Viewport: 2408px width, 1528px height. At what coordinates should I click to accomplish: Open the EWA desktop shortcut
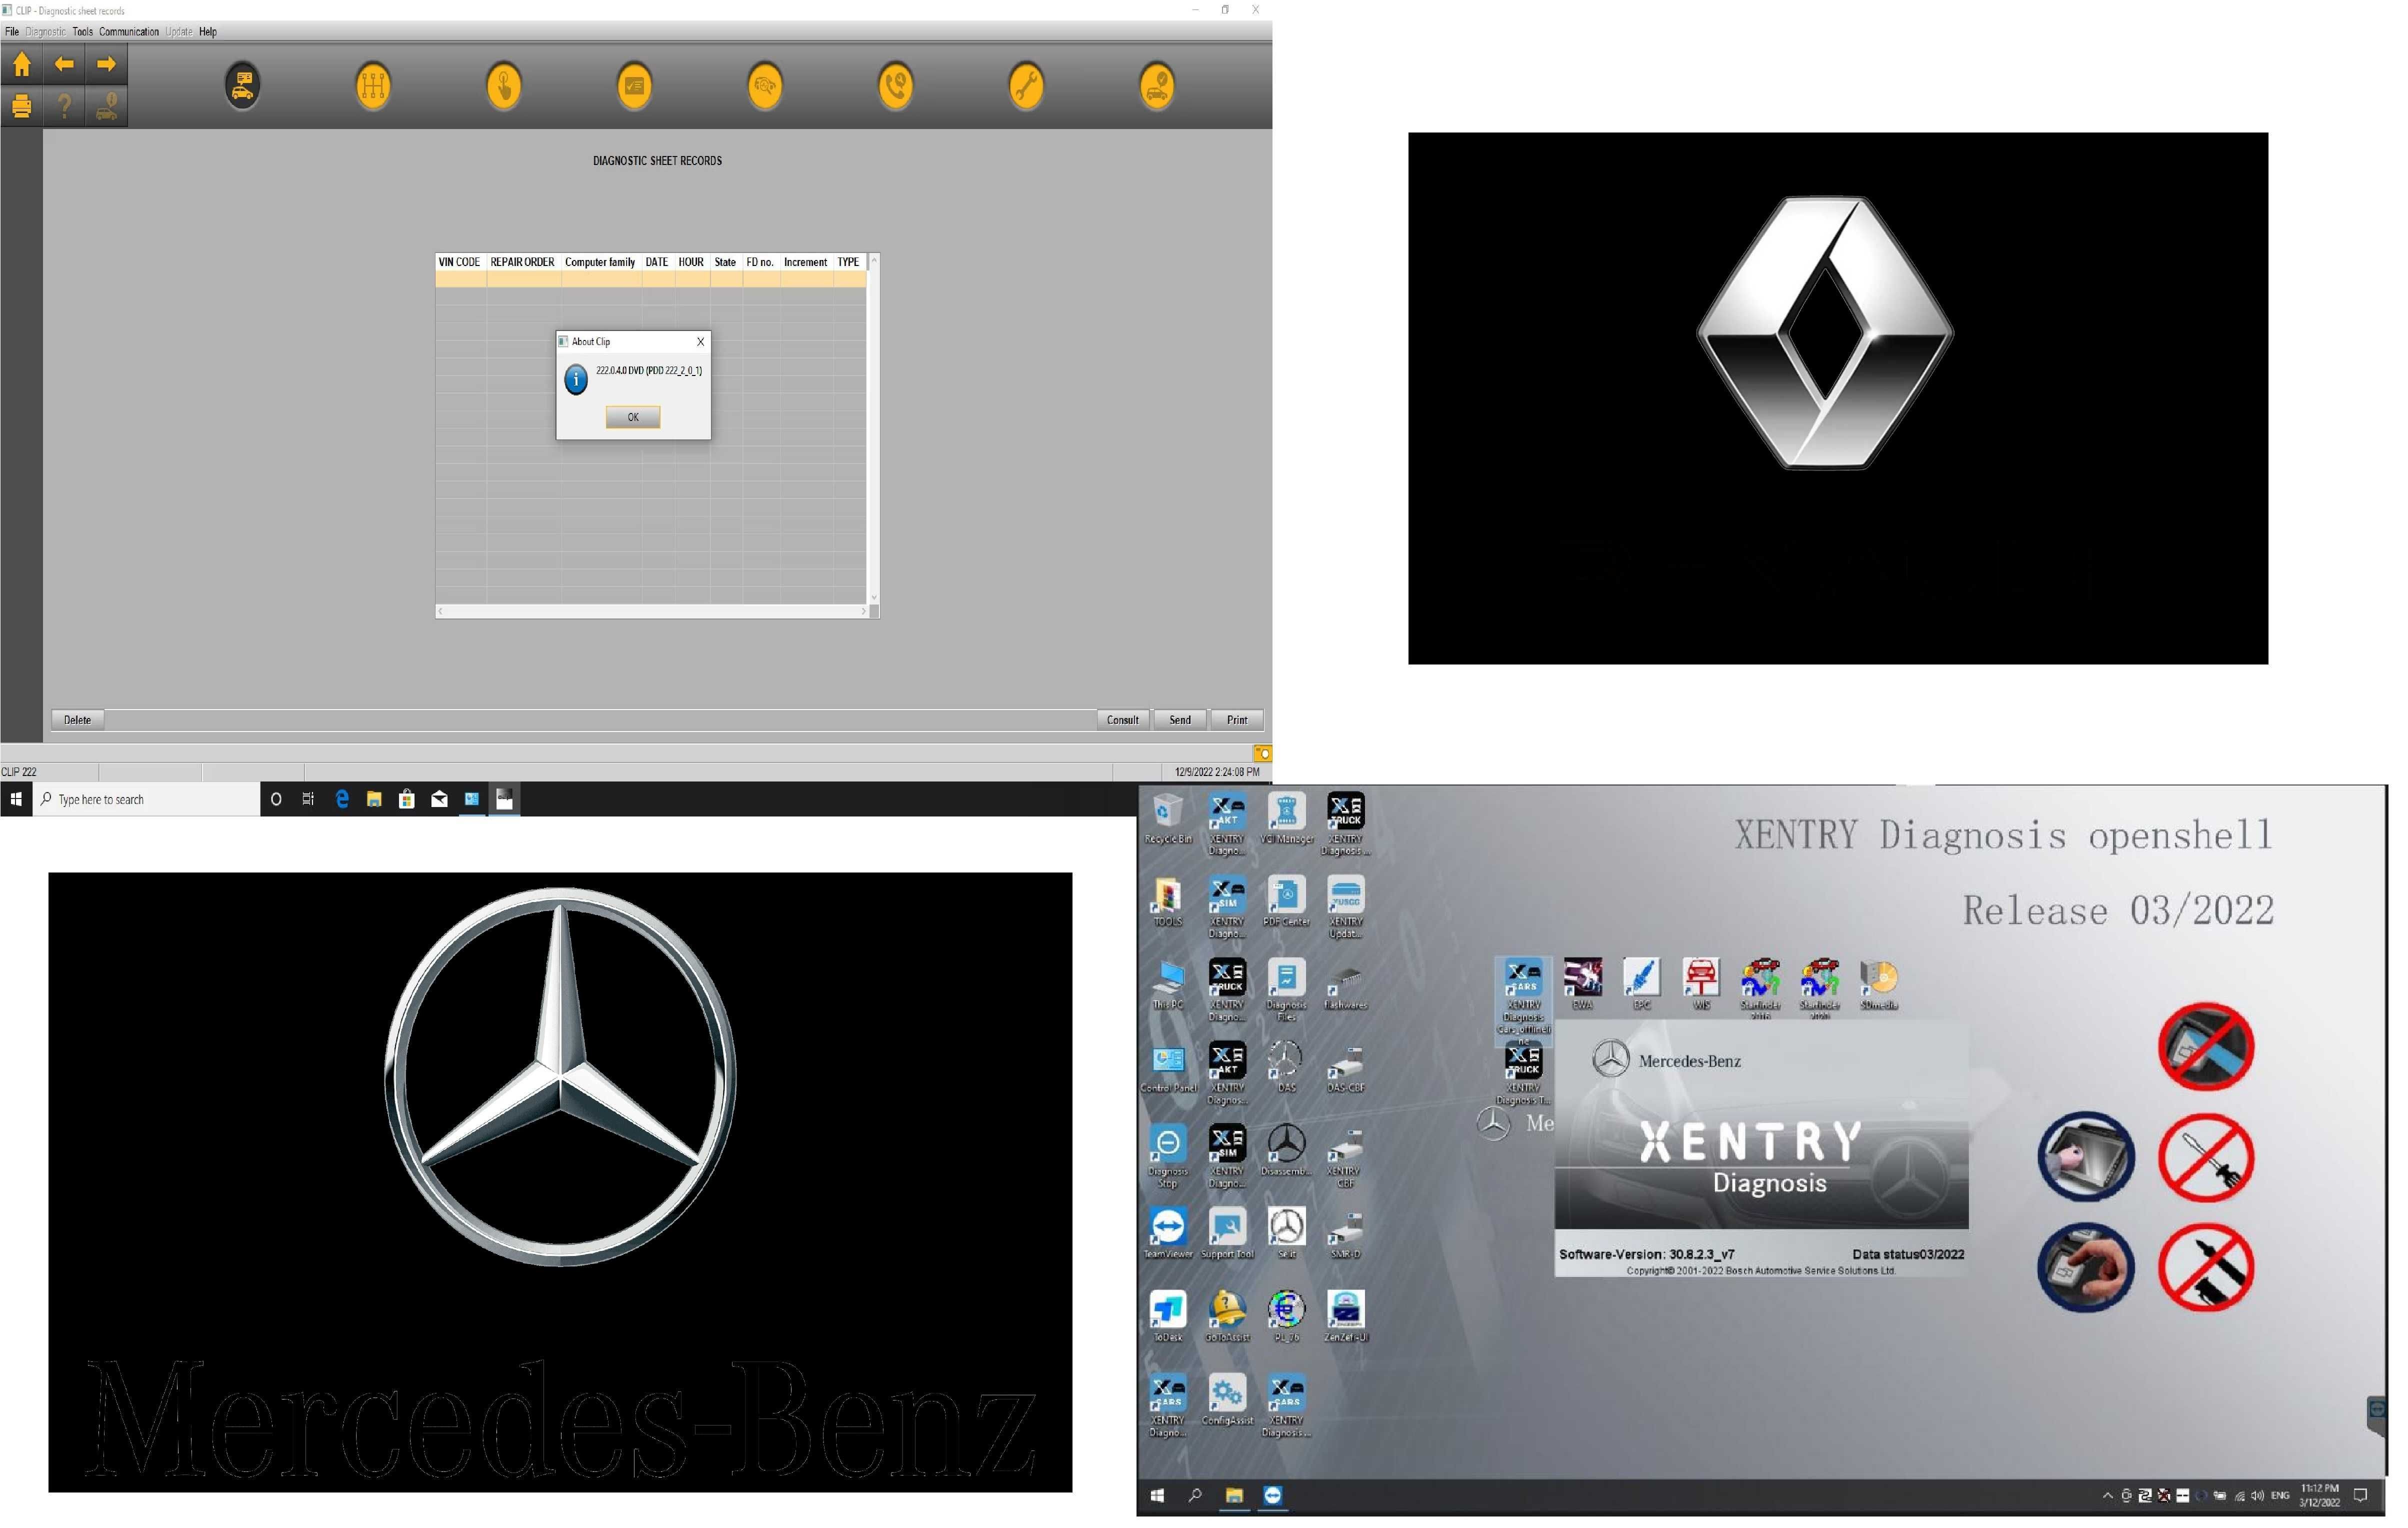(x=1583, y=985)
